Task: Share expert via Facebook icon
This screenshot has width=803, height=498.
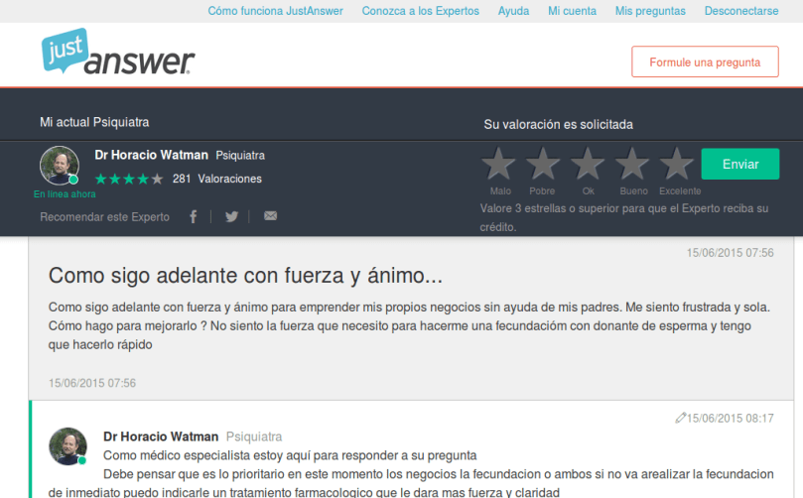Action: (194, 216)
